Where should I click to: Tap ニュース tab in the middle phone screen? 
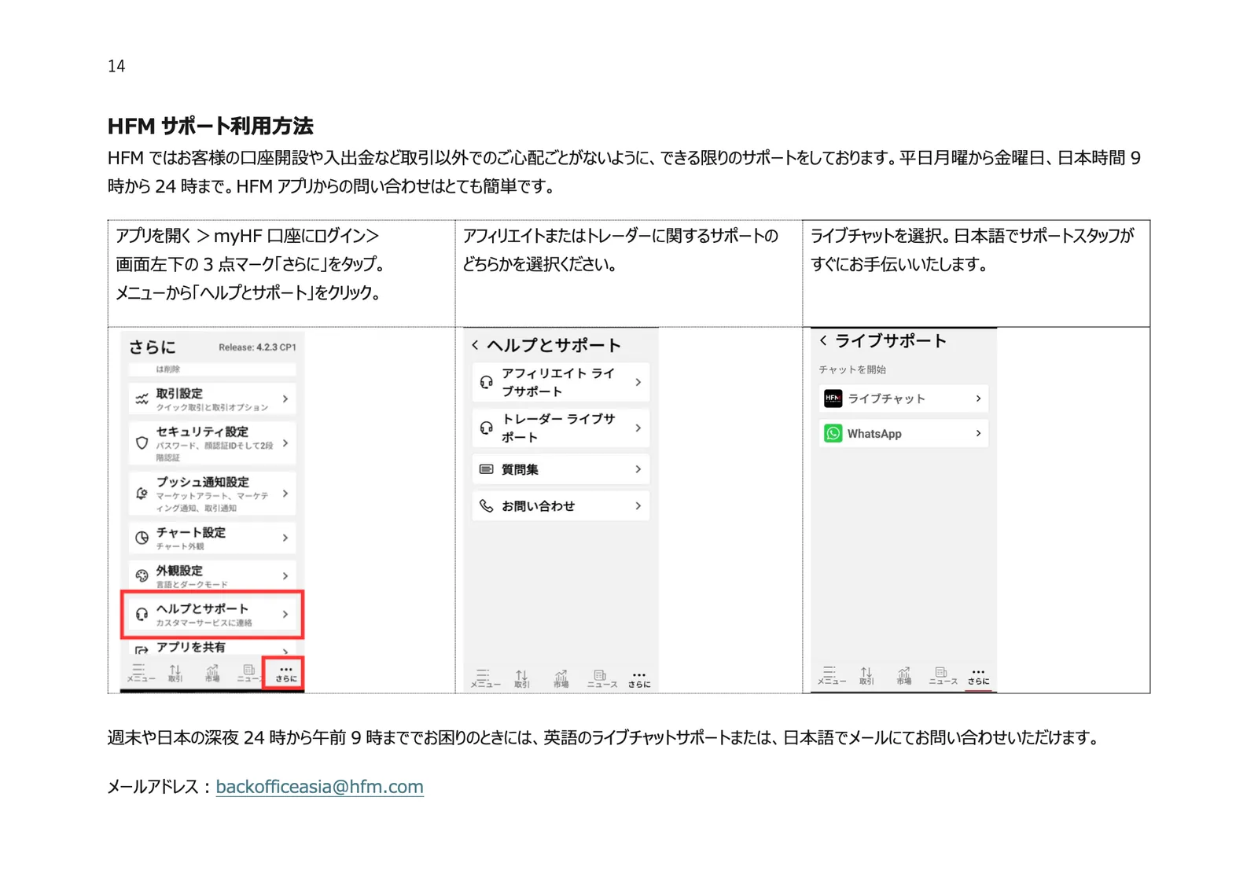point(601,679)
